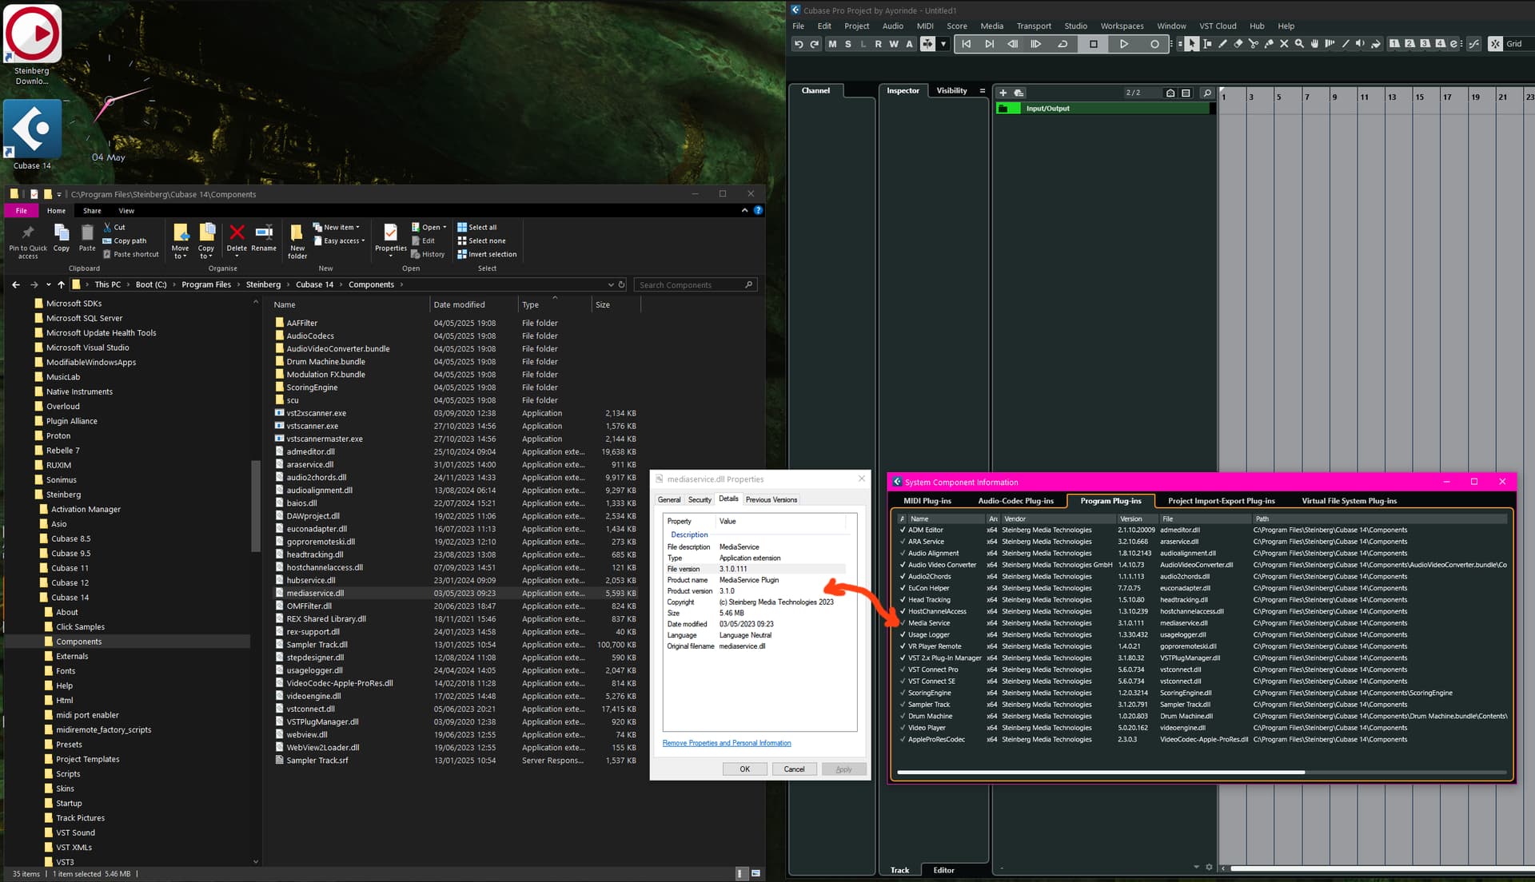Click Invert selection in Explorer ribbon
The height and width of the screenshot is (882, 1535).
487,254
